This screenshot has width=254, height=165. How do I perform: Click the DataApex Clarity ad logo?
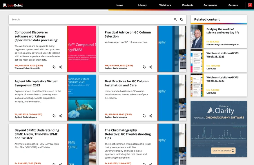(x=221, y=110)
